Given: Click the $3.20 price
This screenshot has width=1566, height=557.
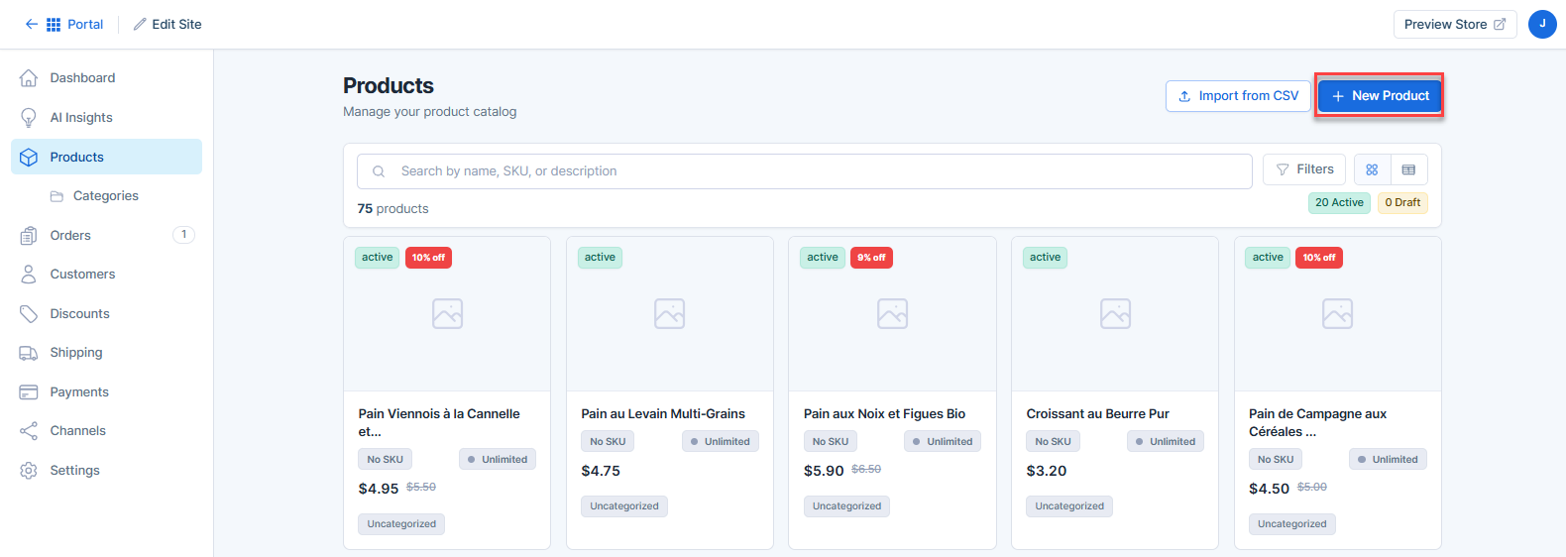Looking at the screenshot, I should pyautogui.click(x=1047, y=471).
